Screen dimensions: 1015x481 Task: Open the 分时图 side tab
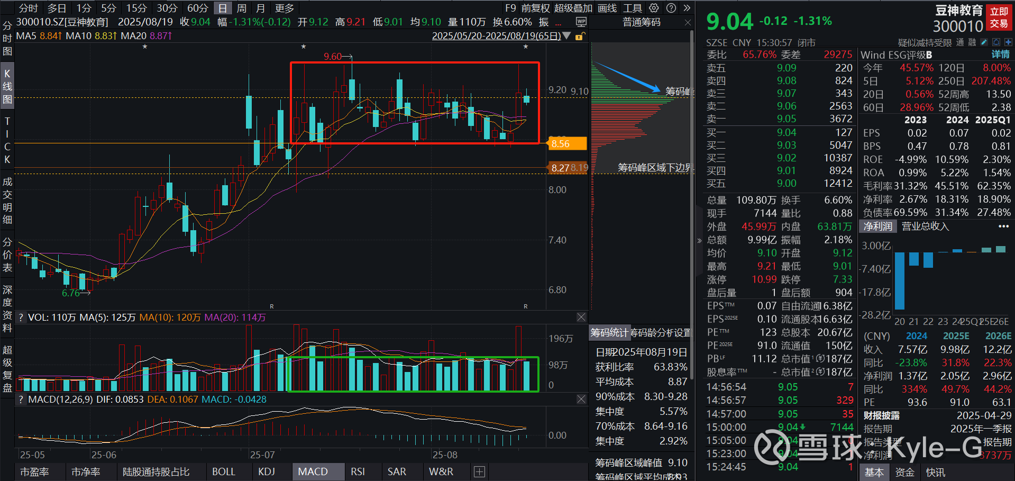pos(7,39)
